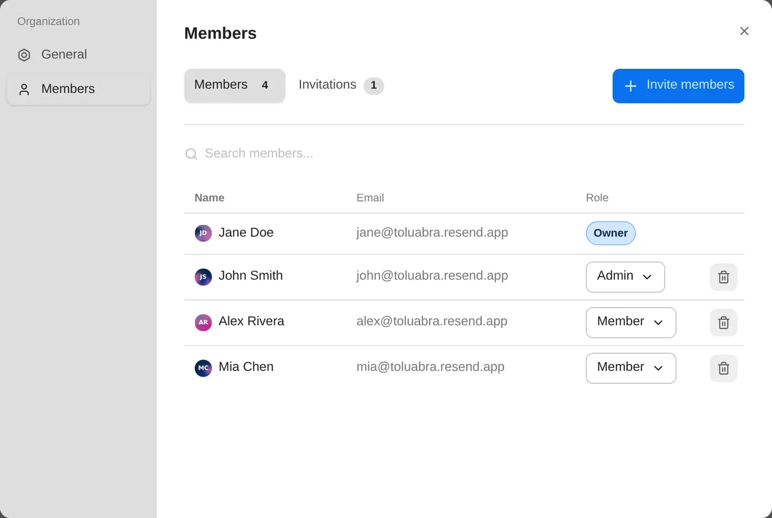Click the trash icon in Mia Chen's row
The image size is (772, 518).
tap(723, 368)
